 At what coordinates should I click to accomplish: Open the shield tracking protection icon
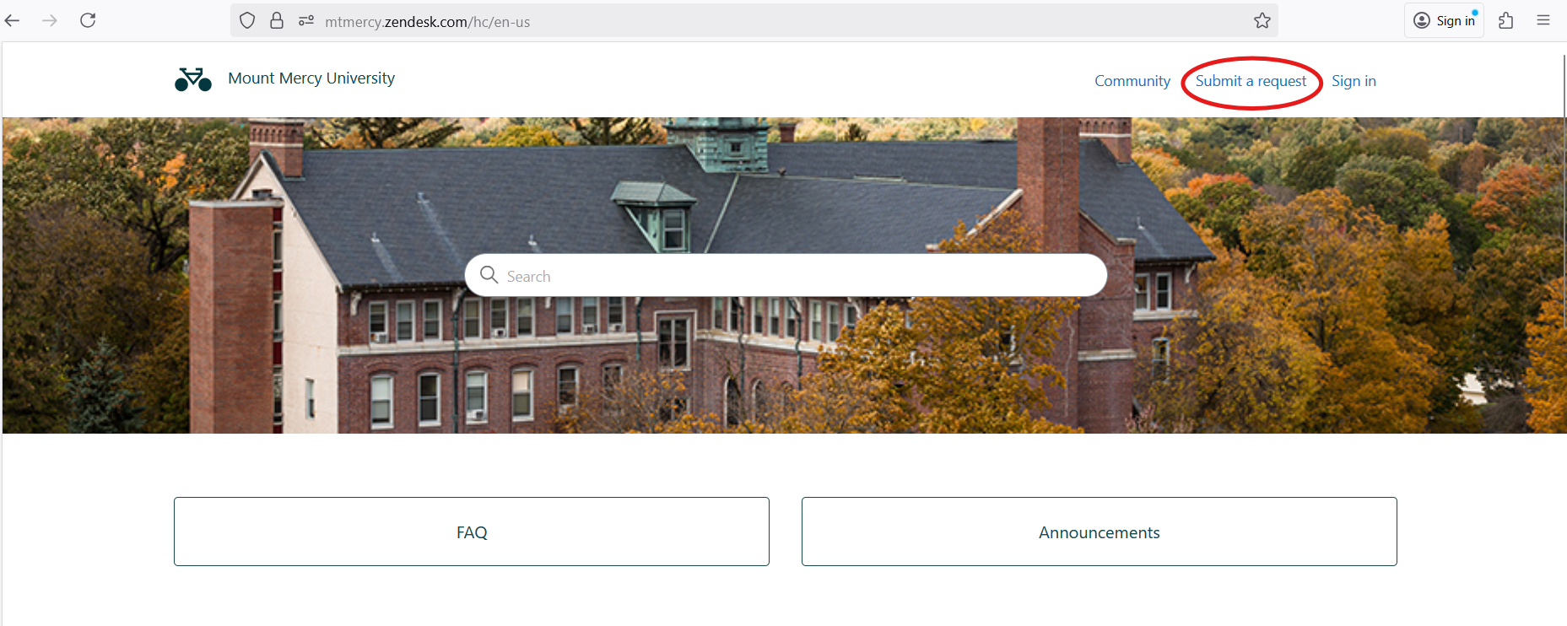coord(247,20)
